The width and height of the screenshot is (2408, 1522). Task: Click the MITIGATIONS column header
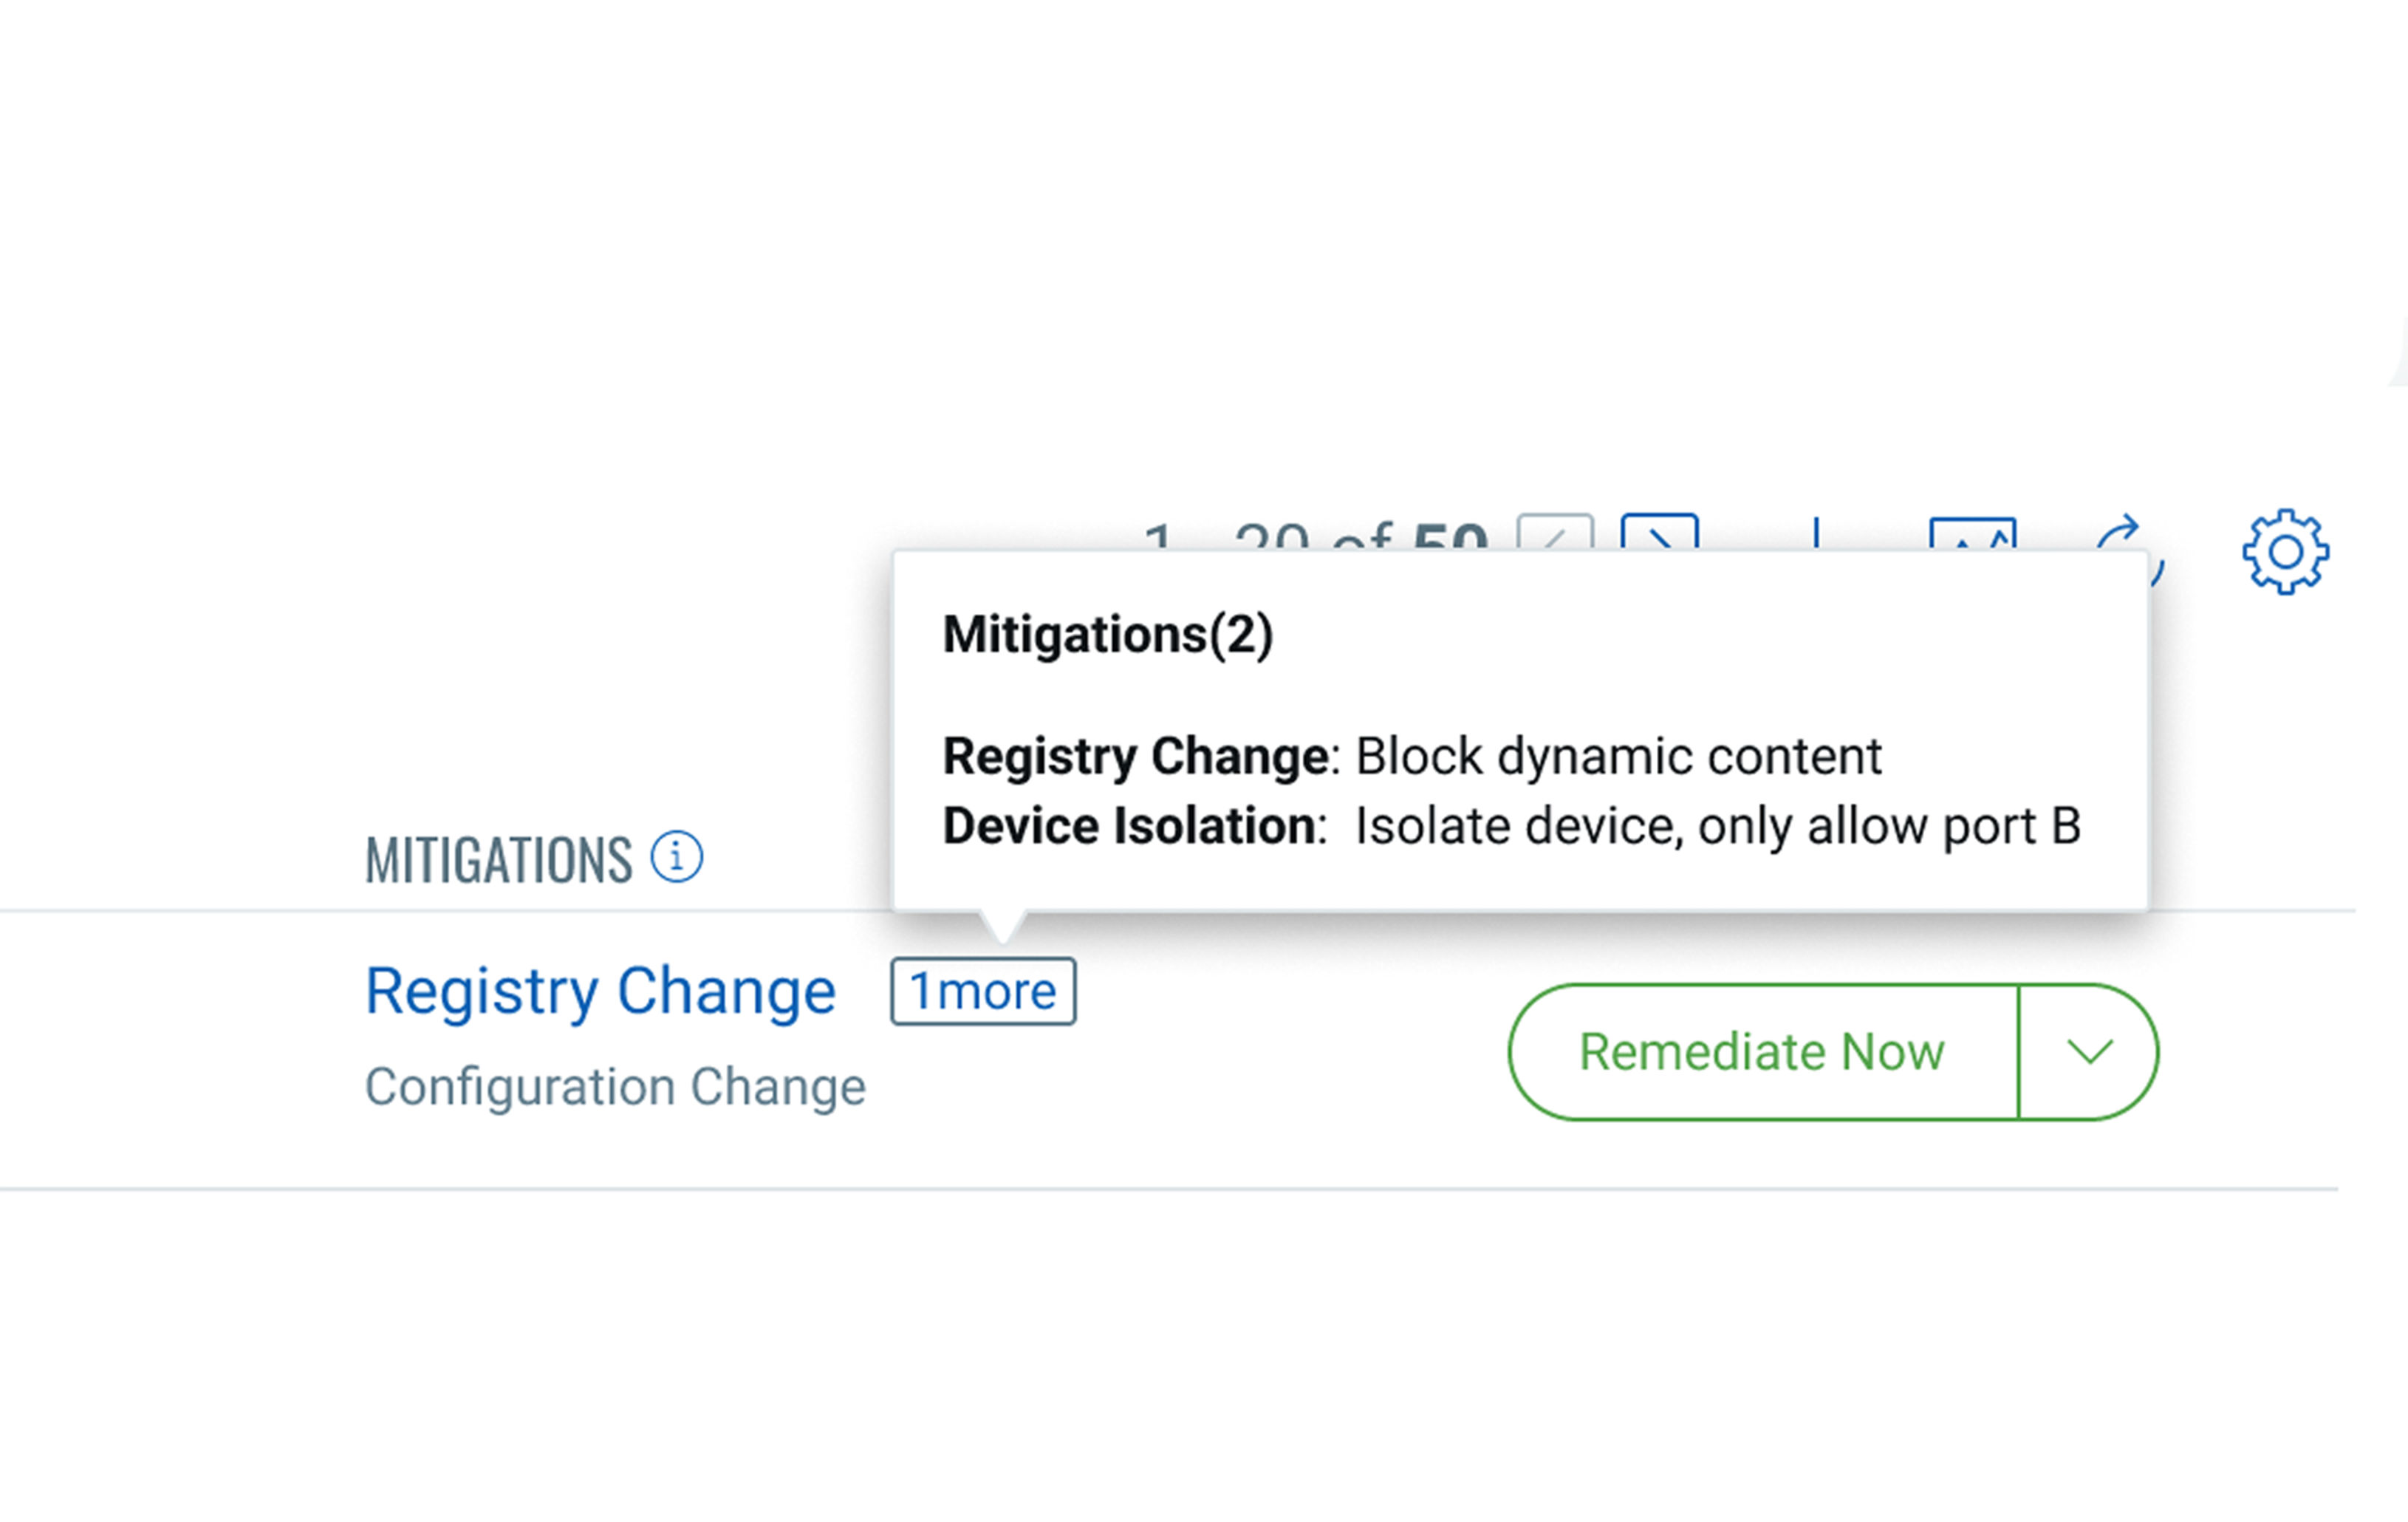(498, 860)
